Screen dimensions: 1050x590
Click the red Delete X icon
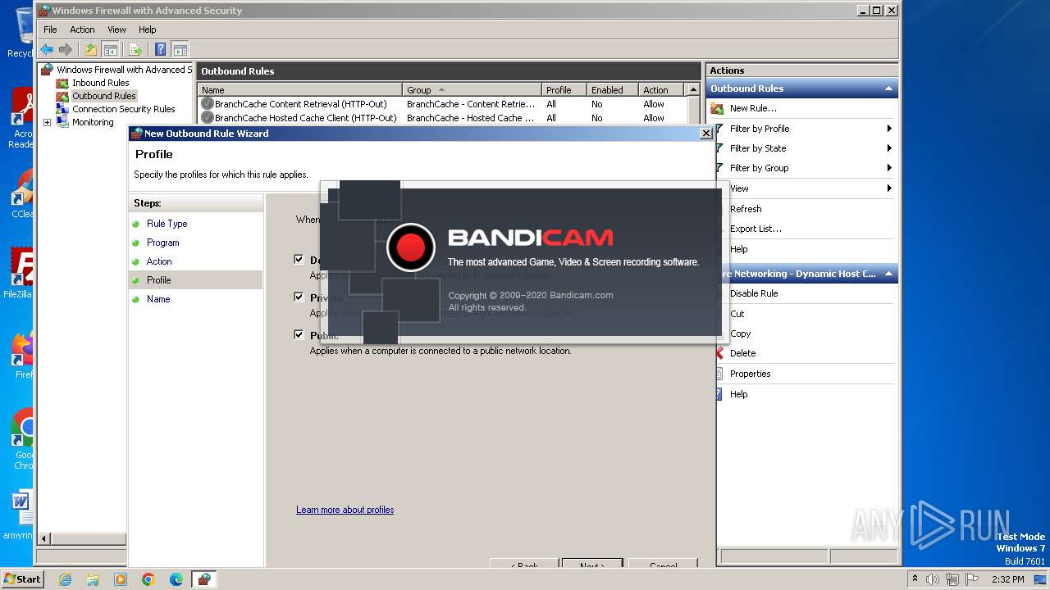(720, 353)
